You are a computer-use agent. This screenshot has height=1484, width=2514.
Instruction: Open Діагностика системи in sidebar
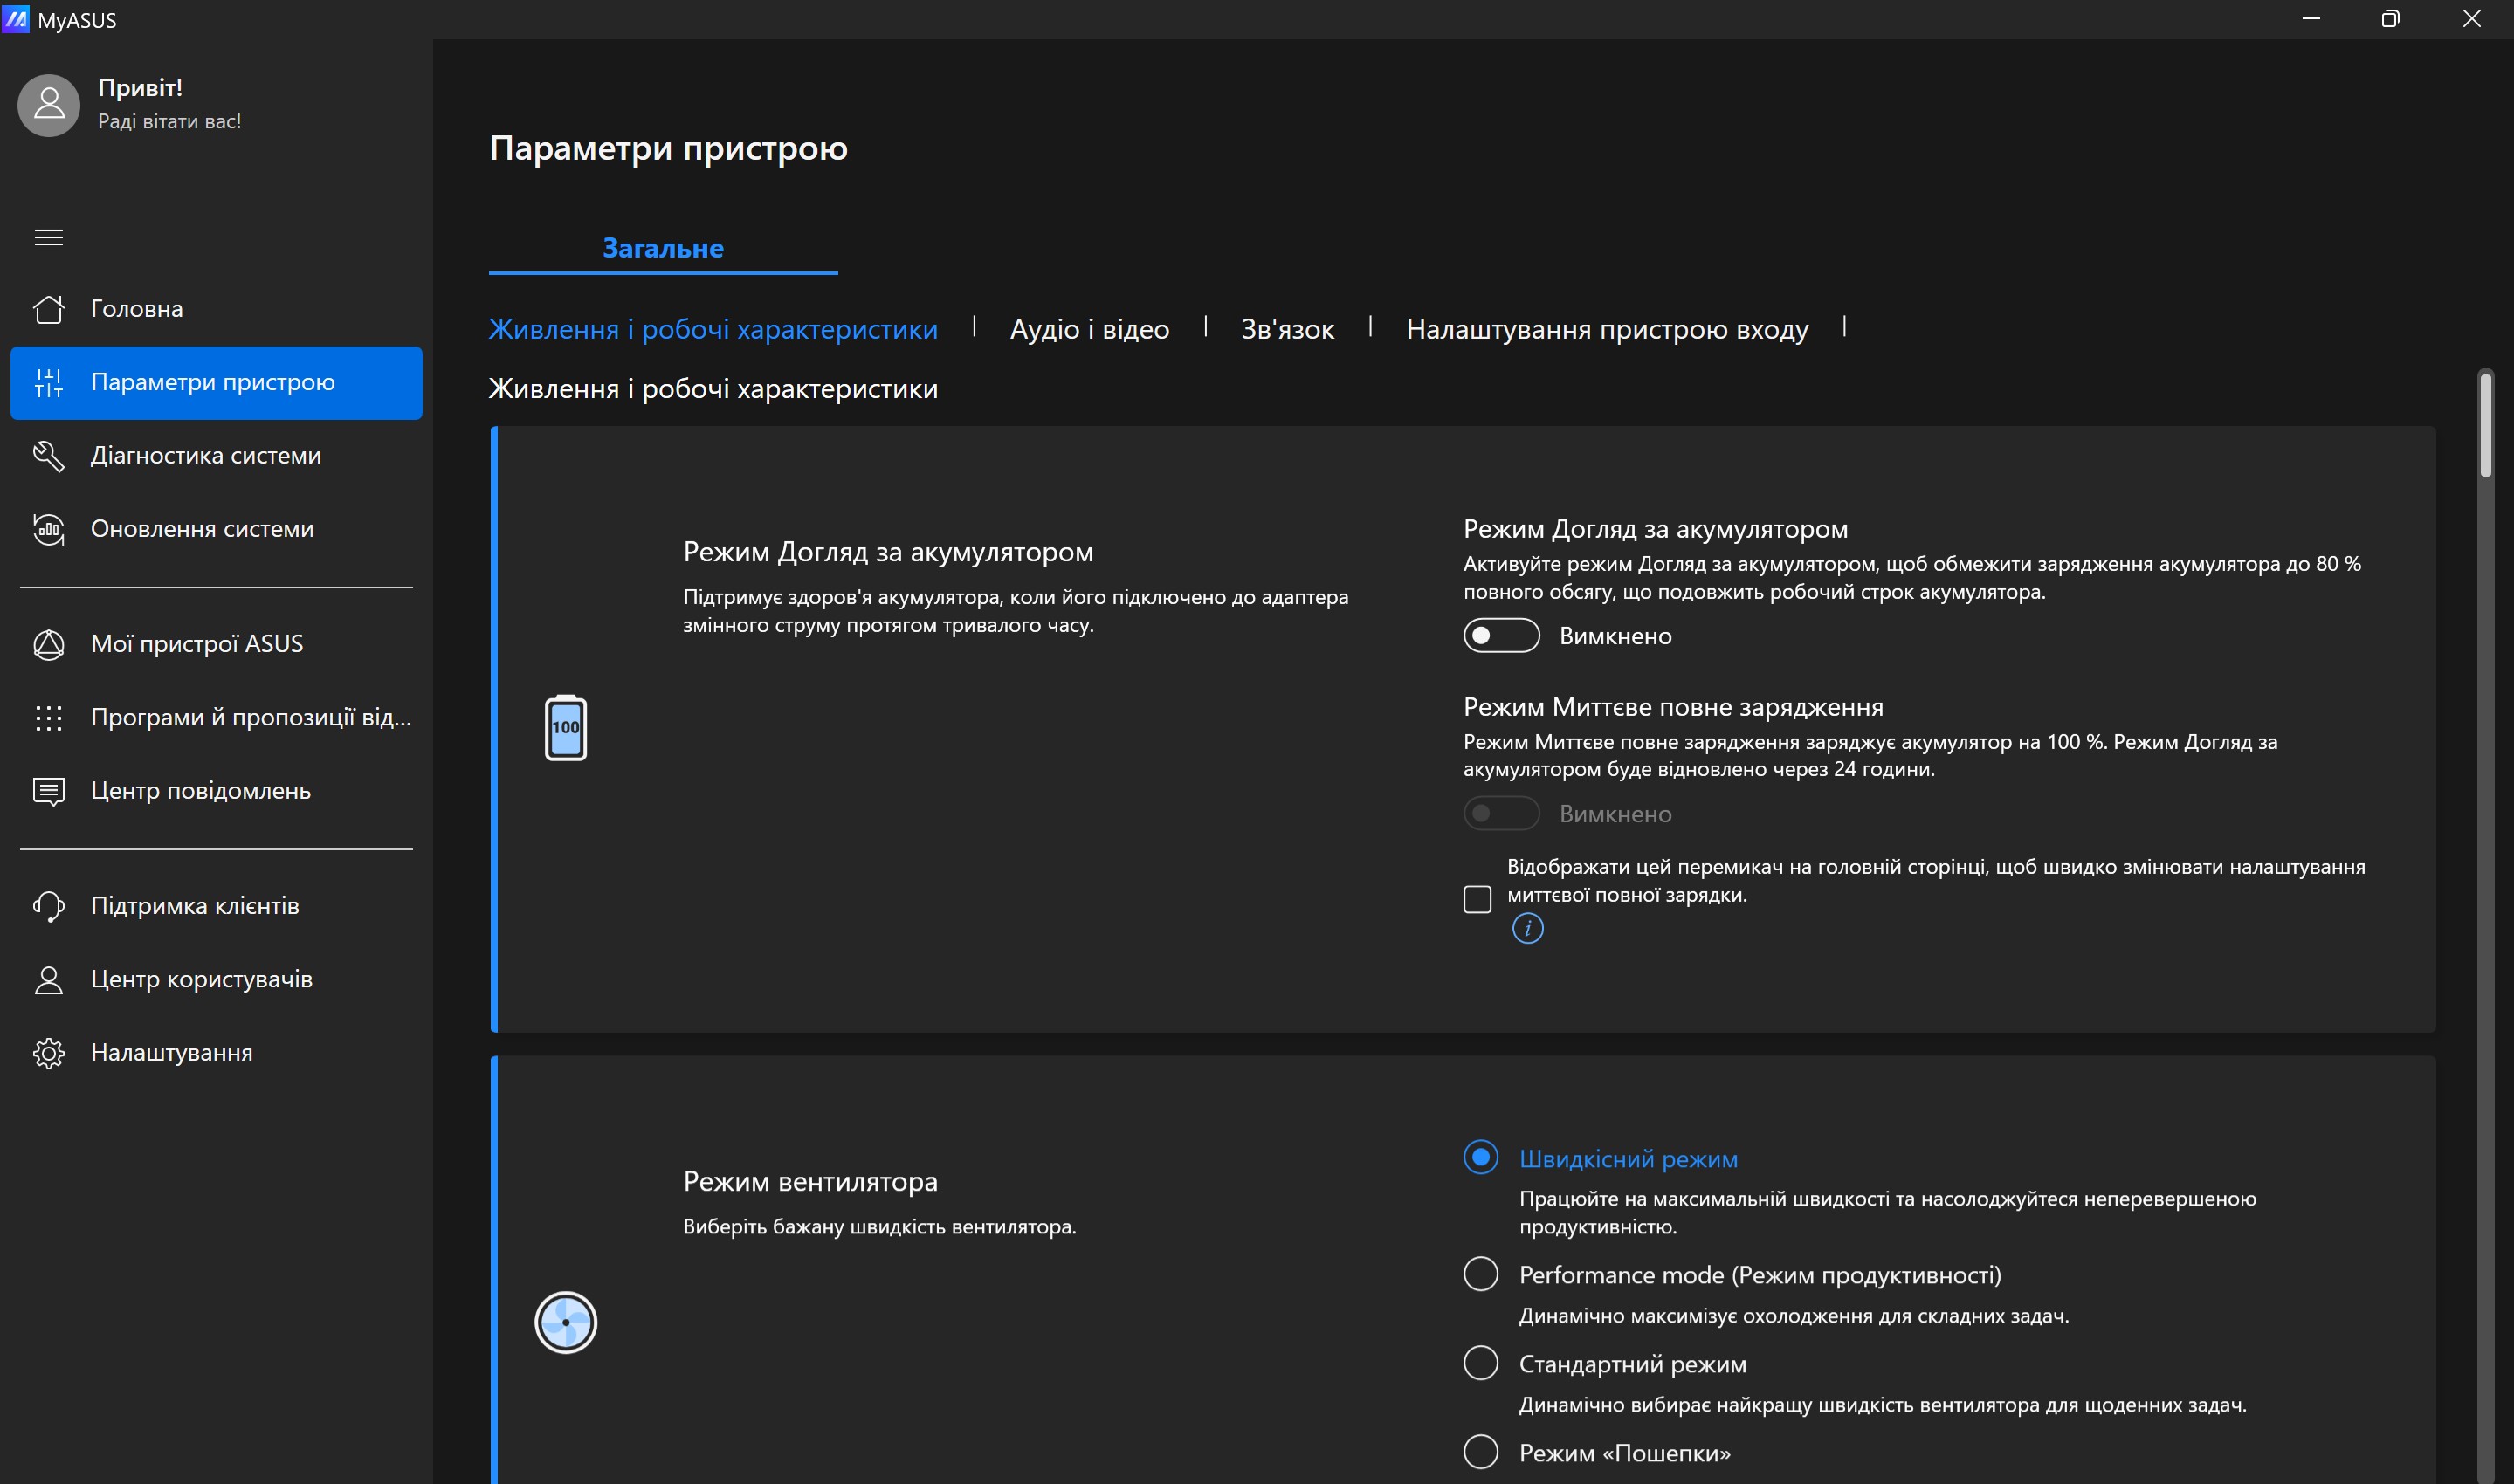[x=216, y=456]
